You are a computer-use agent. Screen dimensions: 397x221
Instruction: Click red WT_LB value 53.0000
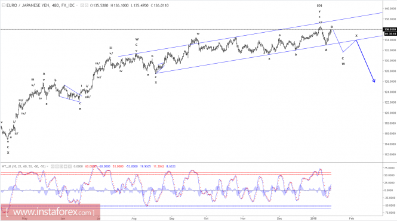pyautogui.click(x=118, y=166)
